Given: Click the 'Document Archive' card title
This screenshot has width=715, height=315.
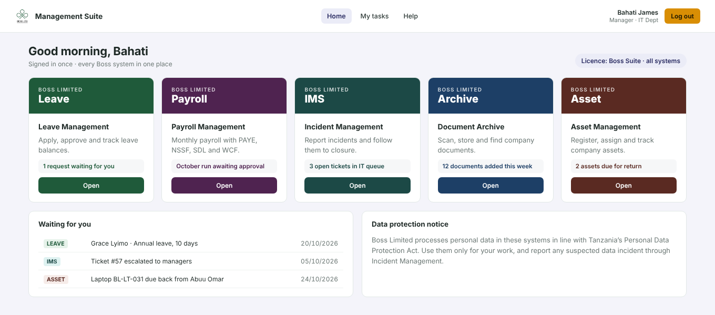Looking at the screenshot, I should tap(471, 127).
